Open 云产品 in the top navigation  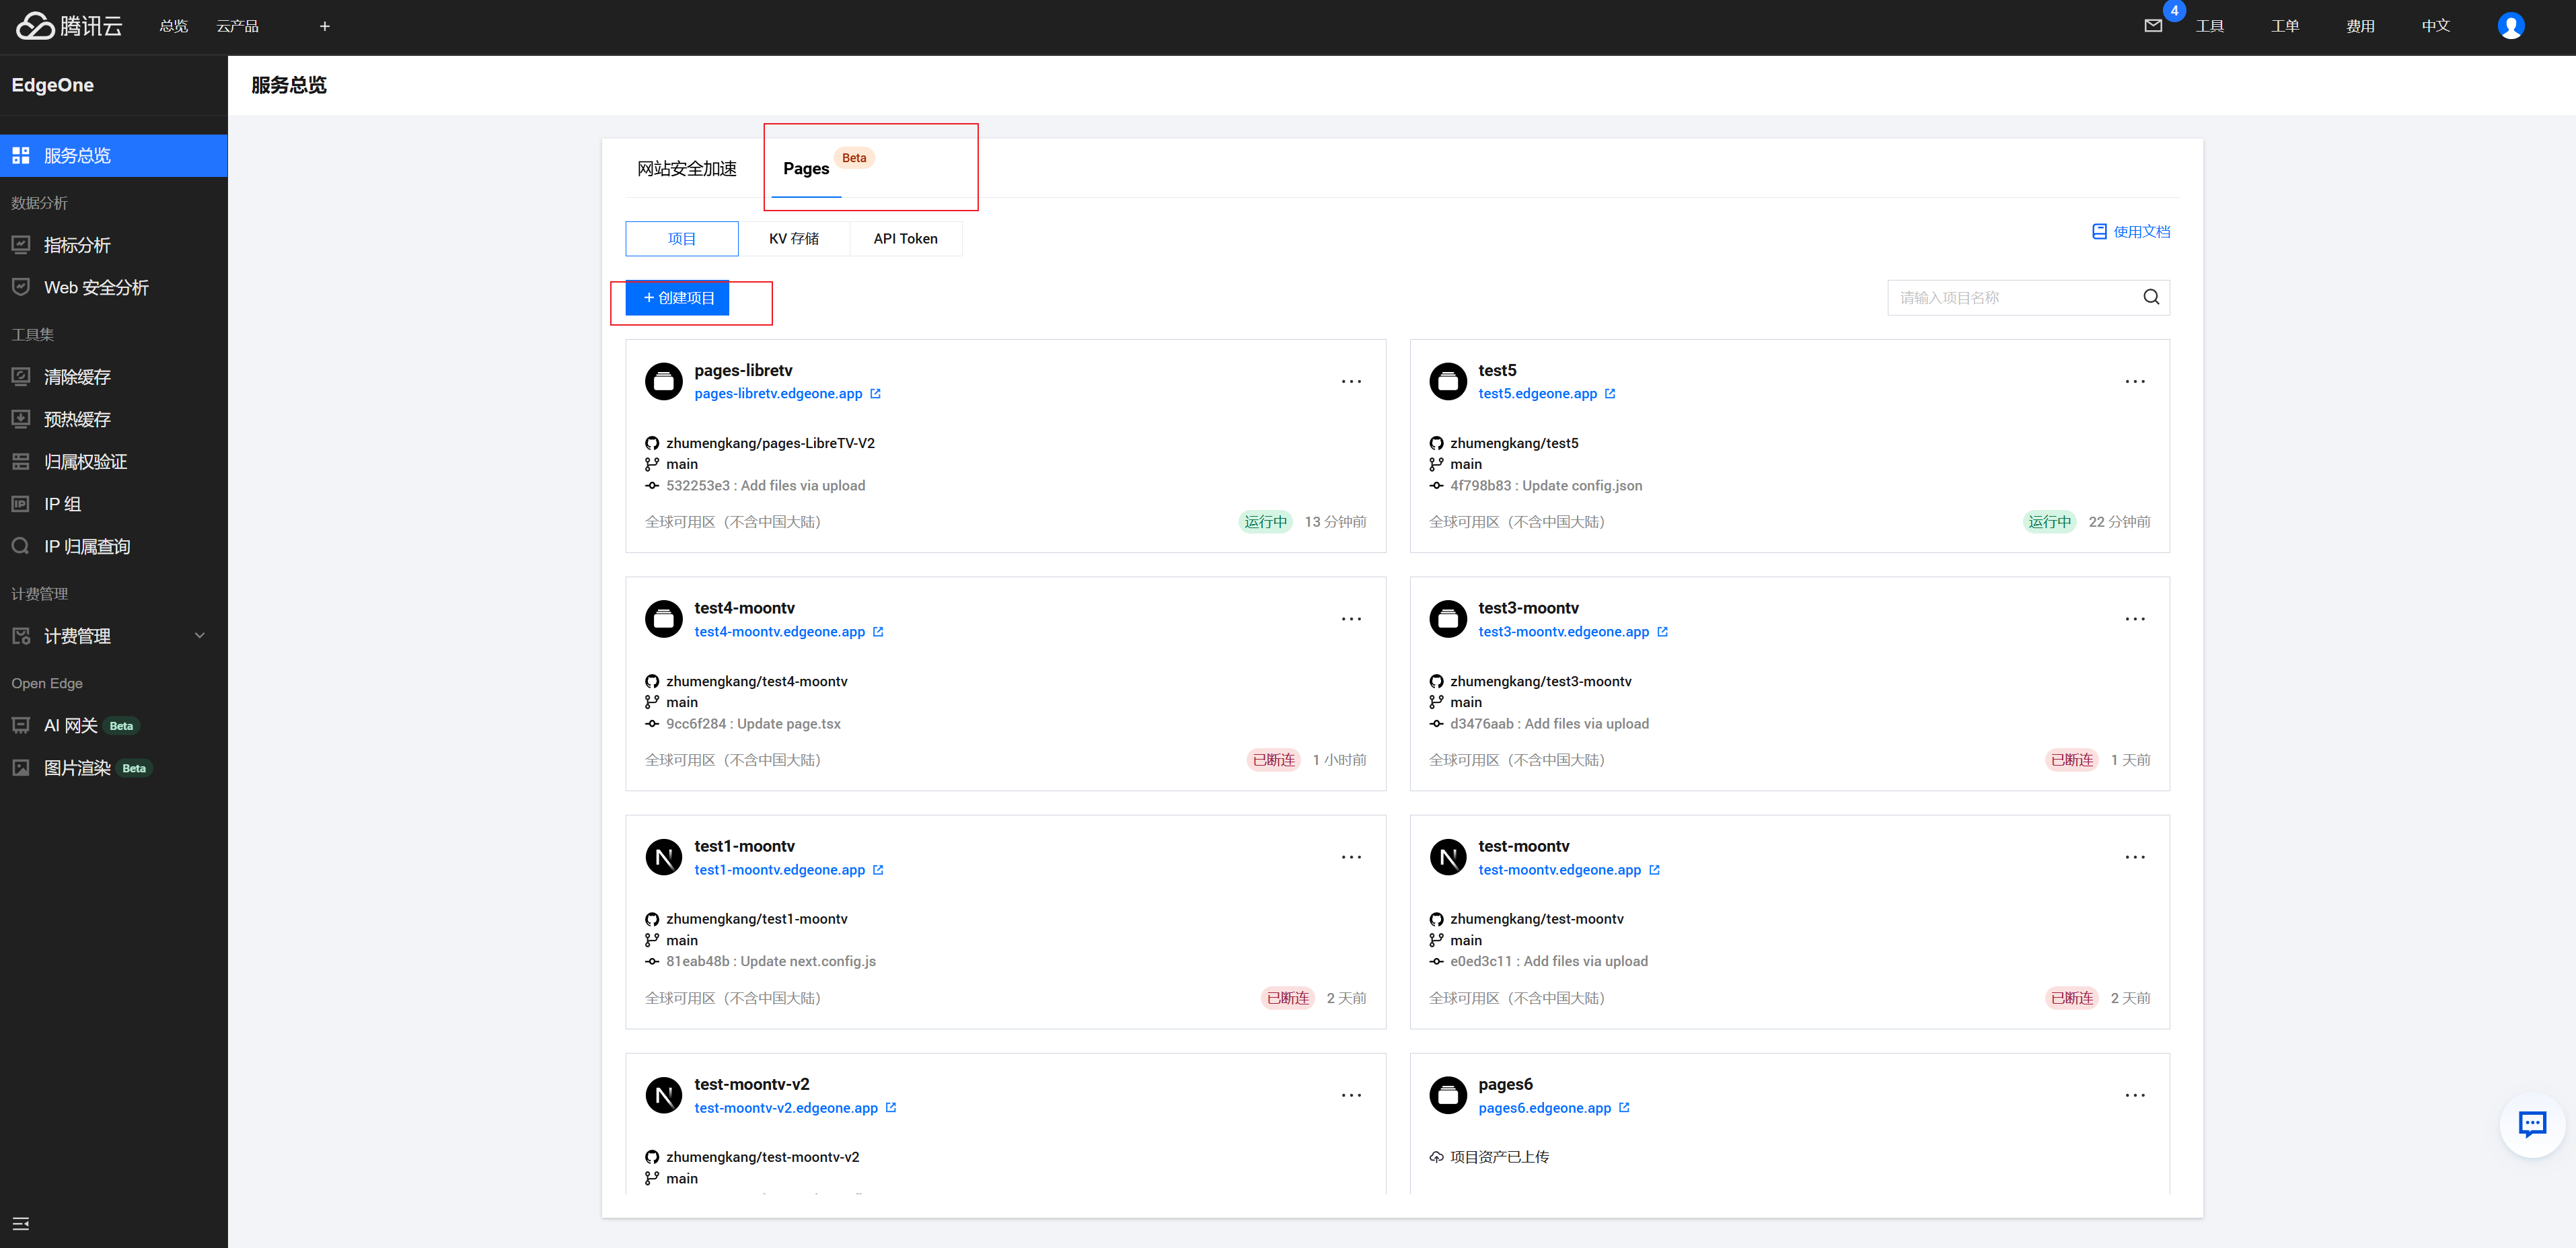click(238, 26)
